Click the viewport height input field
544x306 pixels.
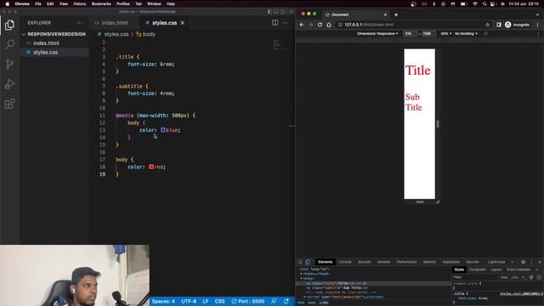[x=428, y=34]
